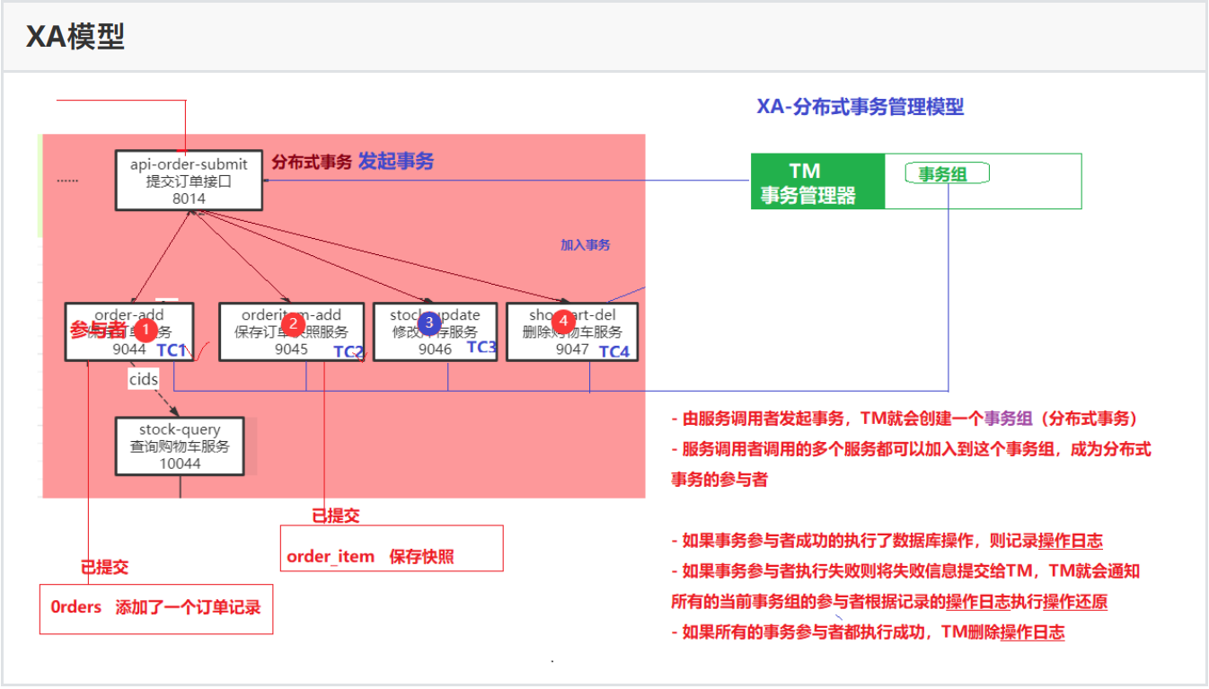
Task: Click '已提交' above the order_item box
Action: click(336, 516)
